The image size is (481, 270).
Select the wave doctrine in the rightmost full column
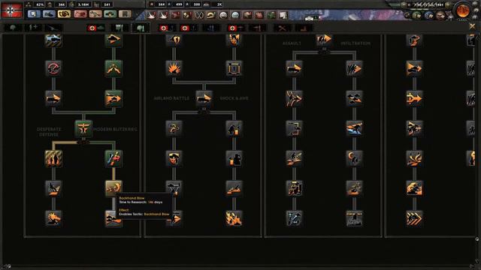click(x=414, y=188)
